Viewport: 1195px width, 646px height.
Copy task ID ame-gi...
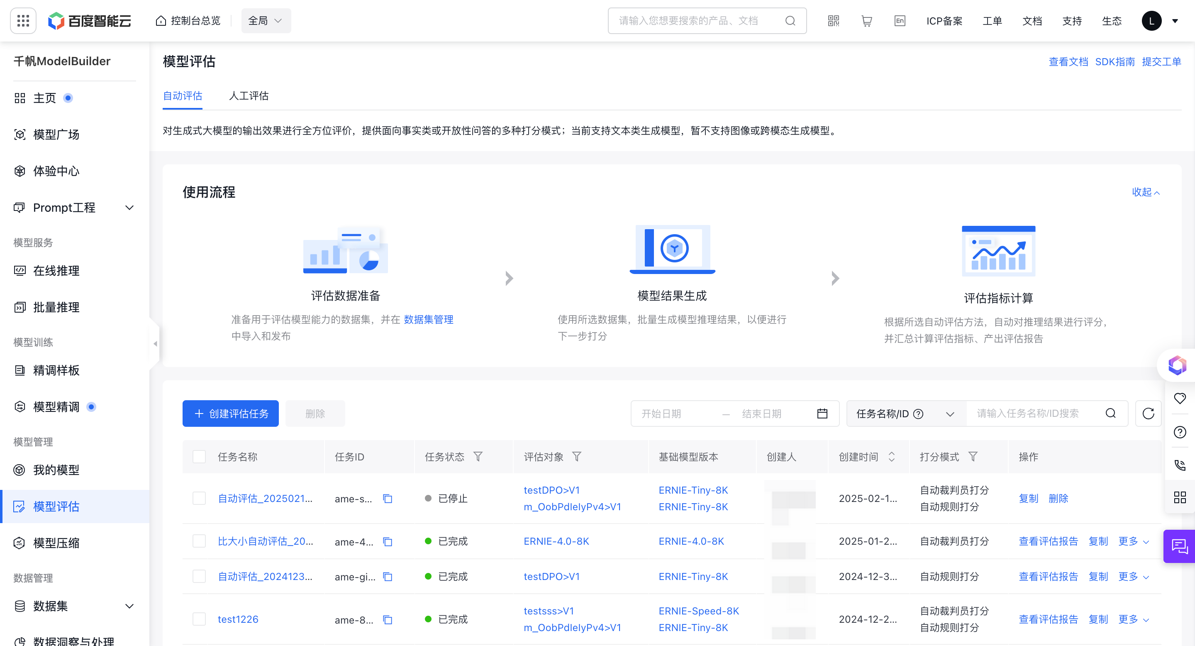[x=388, y=577]
